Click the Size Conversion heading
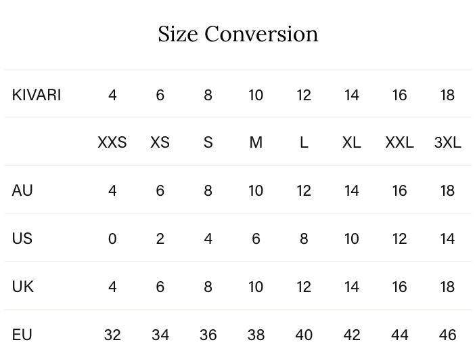 tap(237, 34)
